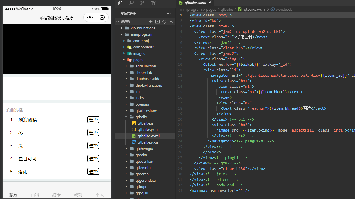
Task: Click the New Folder icon
Action: tap(157, 22)
